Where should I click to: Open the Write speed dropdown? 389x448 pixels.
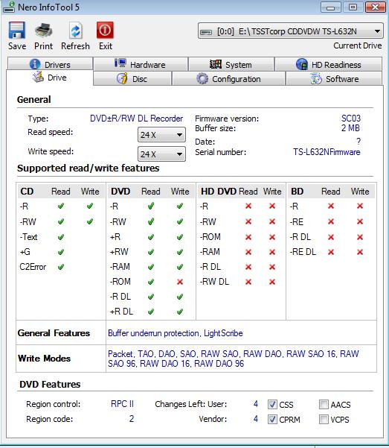(x=161, y=154)
